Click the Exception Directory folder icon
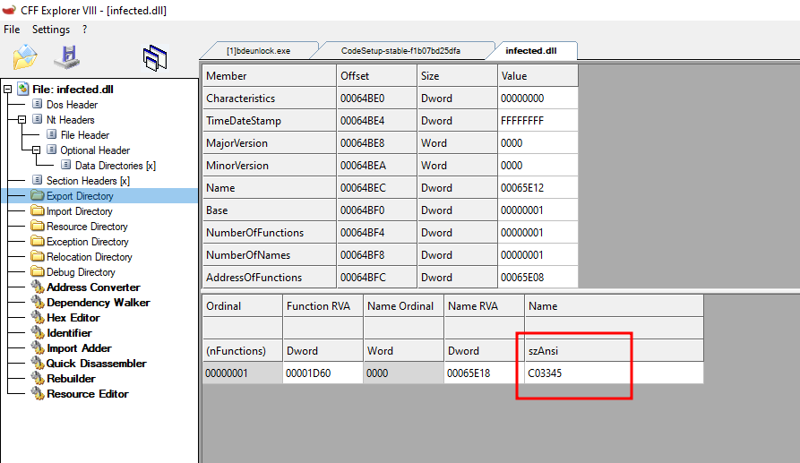Viewport: 800px width, 463px height. 38,242
